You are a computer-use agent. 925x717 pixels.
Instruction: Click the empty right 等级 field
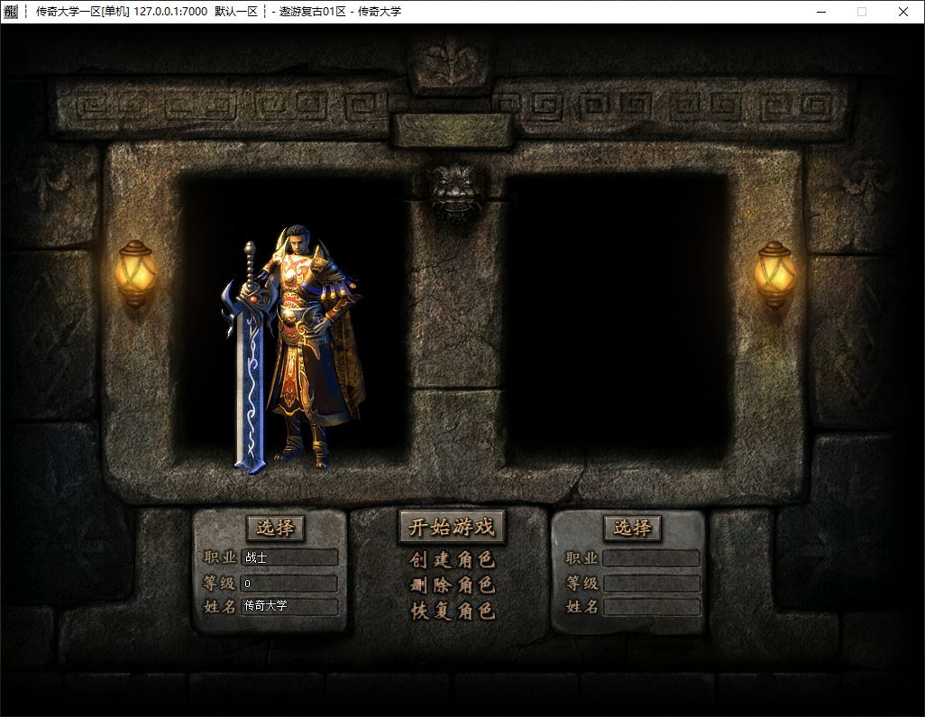[x=651, y=584]
